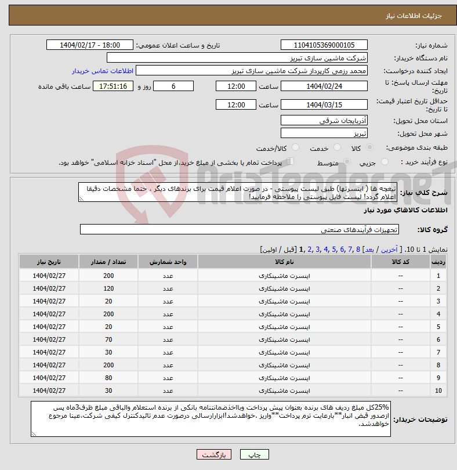
Task: Click the remaining days field showing 6
Action: [173, 86]
